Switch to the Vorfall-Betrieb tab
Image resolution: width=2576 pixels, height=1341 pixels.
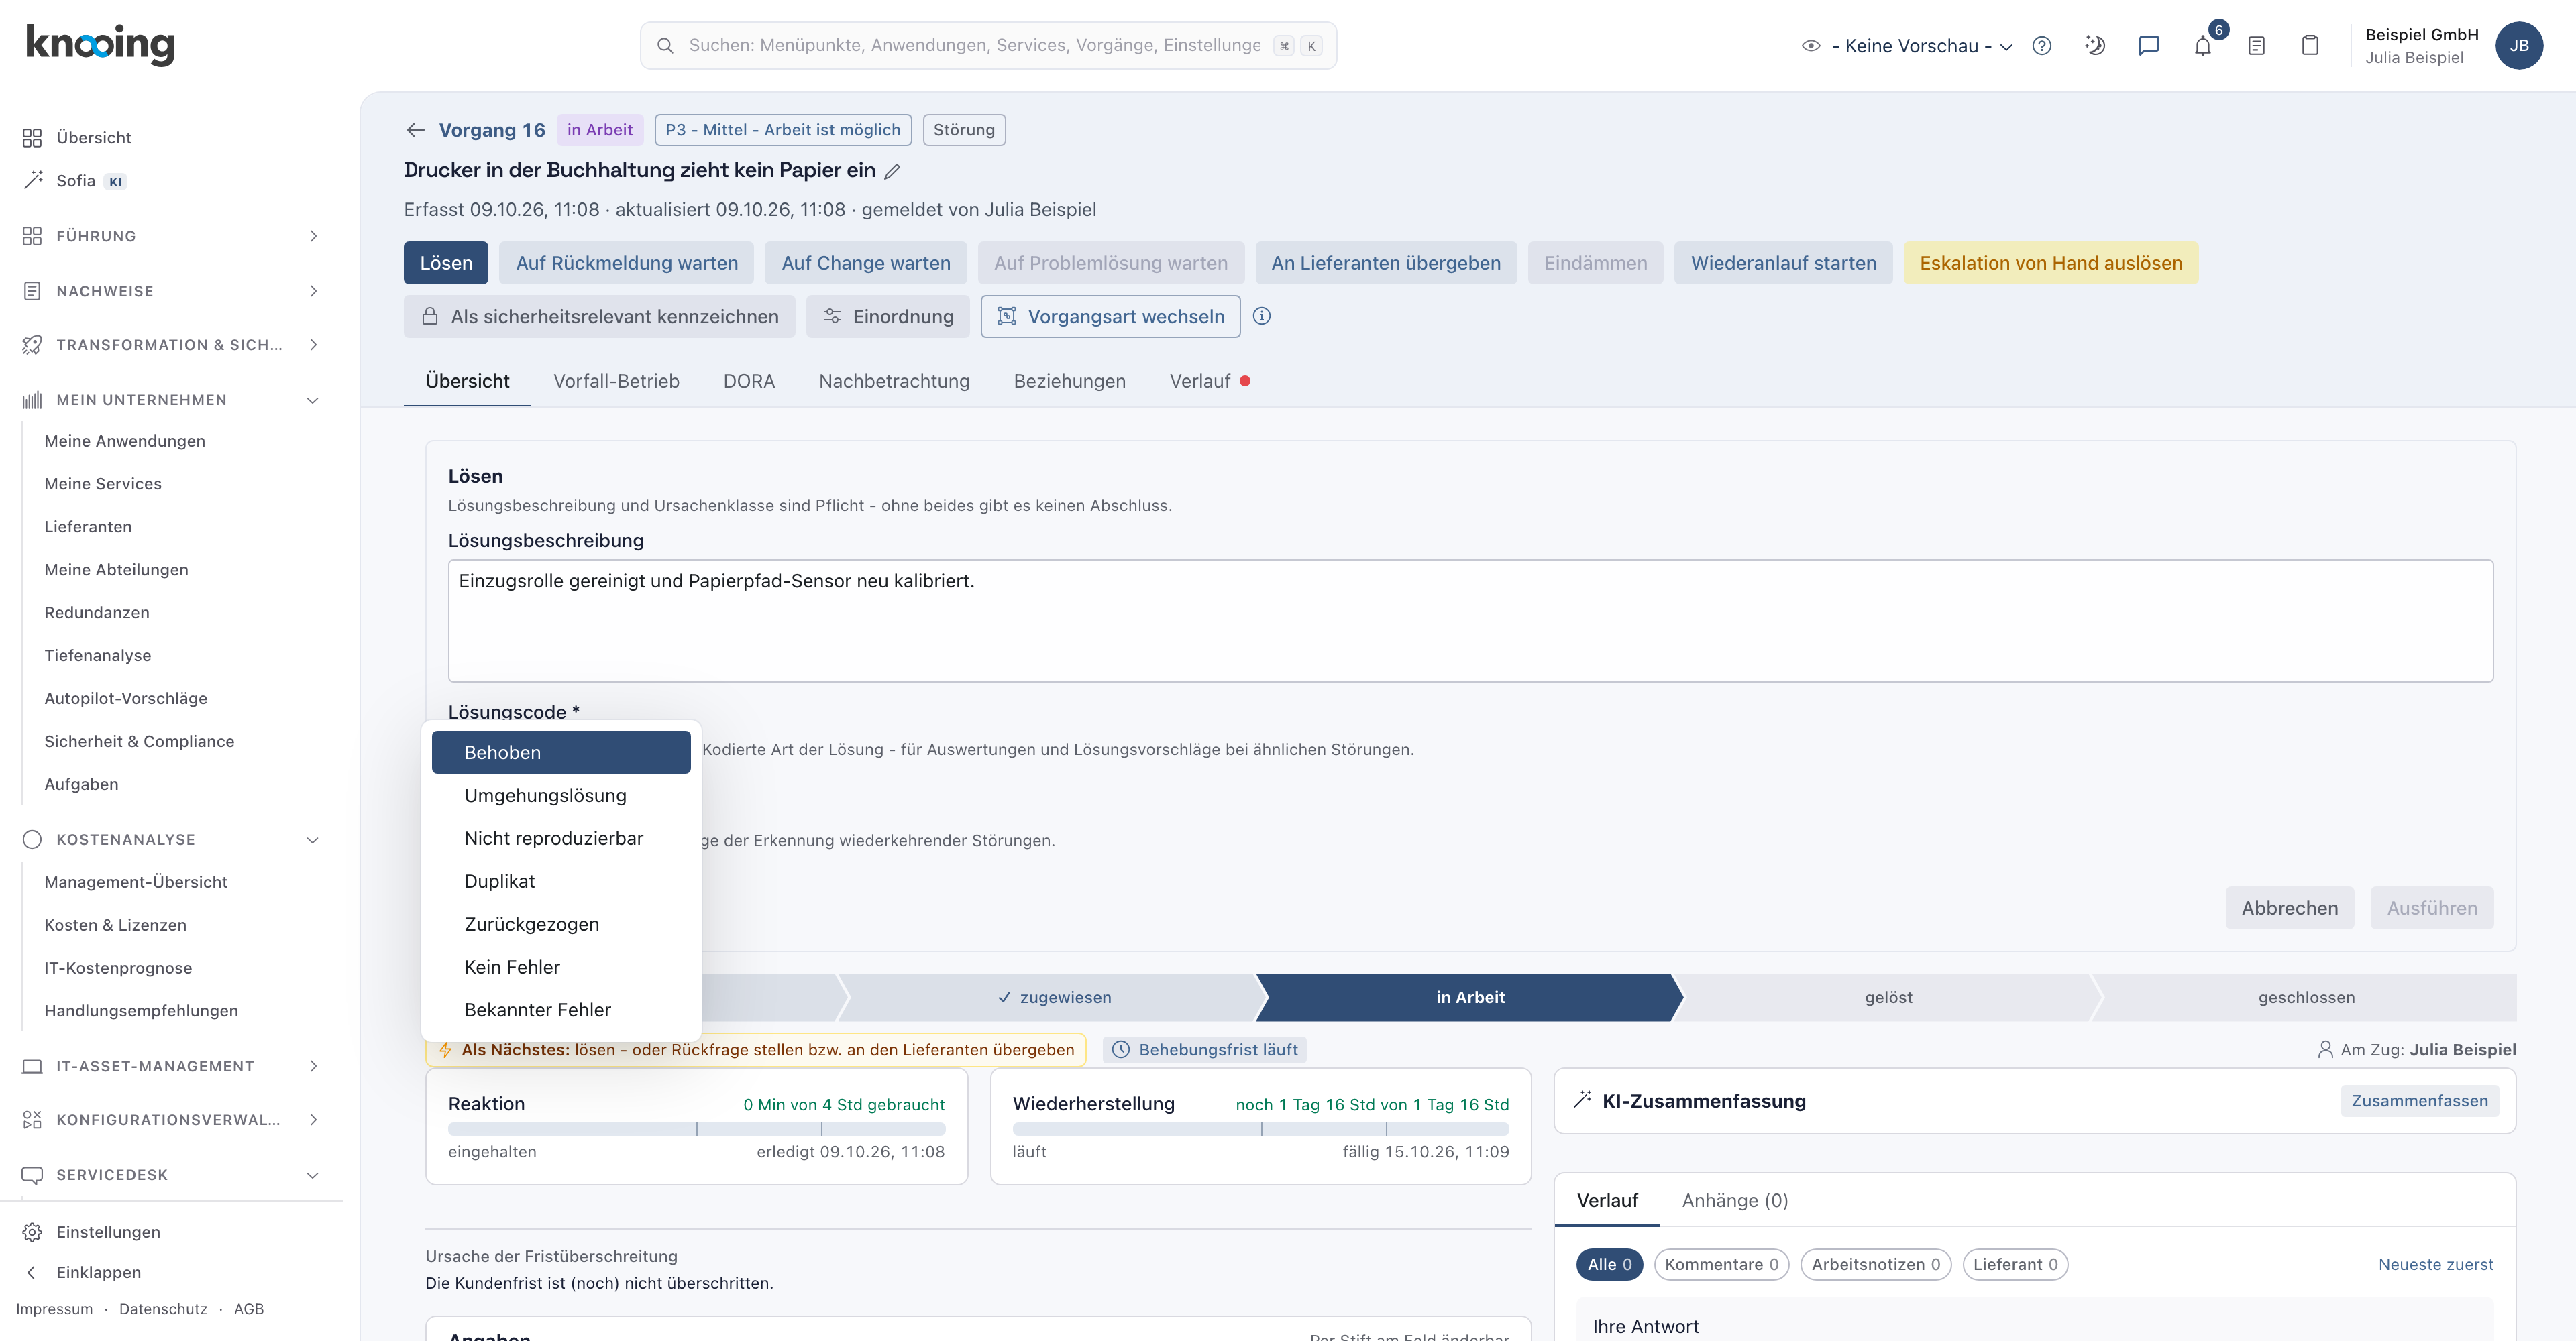pos(616,381)
